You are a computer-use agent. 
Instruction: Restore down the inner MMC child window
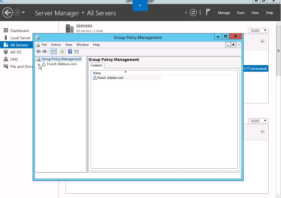pos(233,45)
